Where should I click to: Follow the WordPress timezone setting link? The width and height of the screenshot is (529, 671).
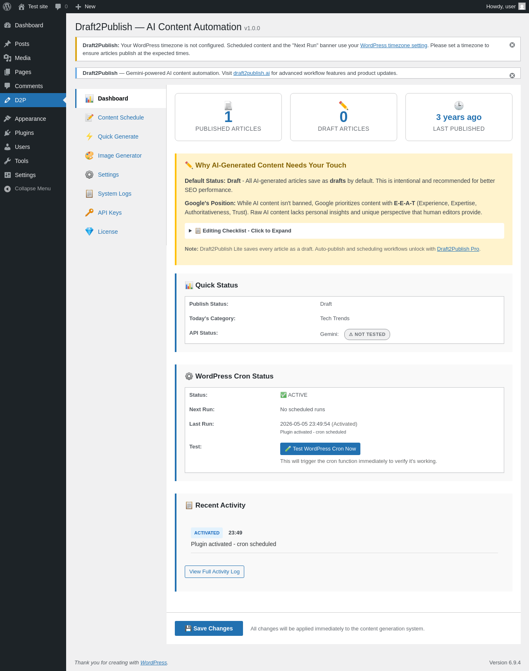(394, 46)
